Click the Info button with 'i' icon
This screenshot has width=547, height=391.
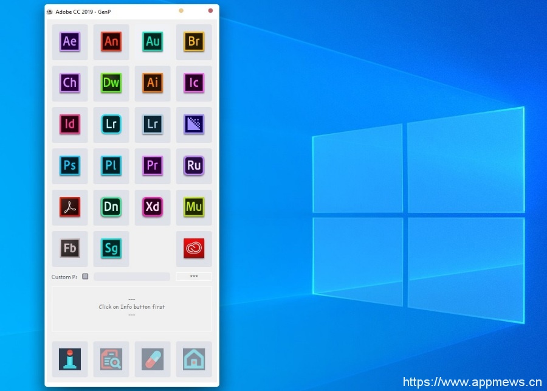pos(70,359)
